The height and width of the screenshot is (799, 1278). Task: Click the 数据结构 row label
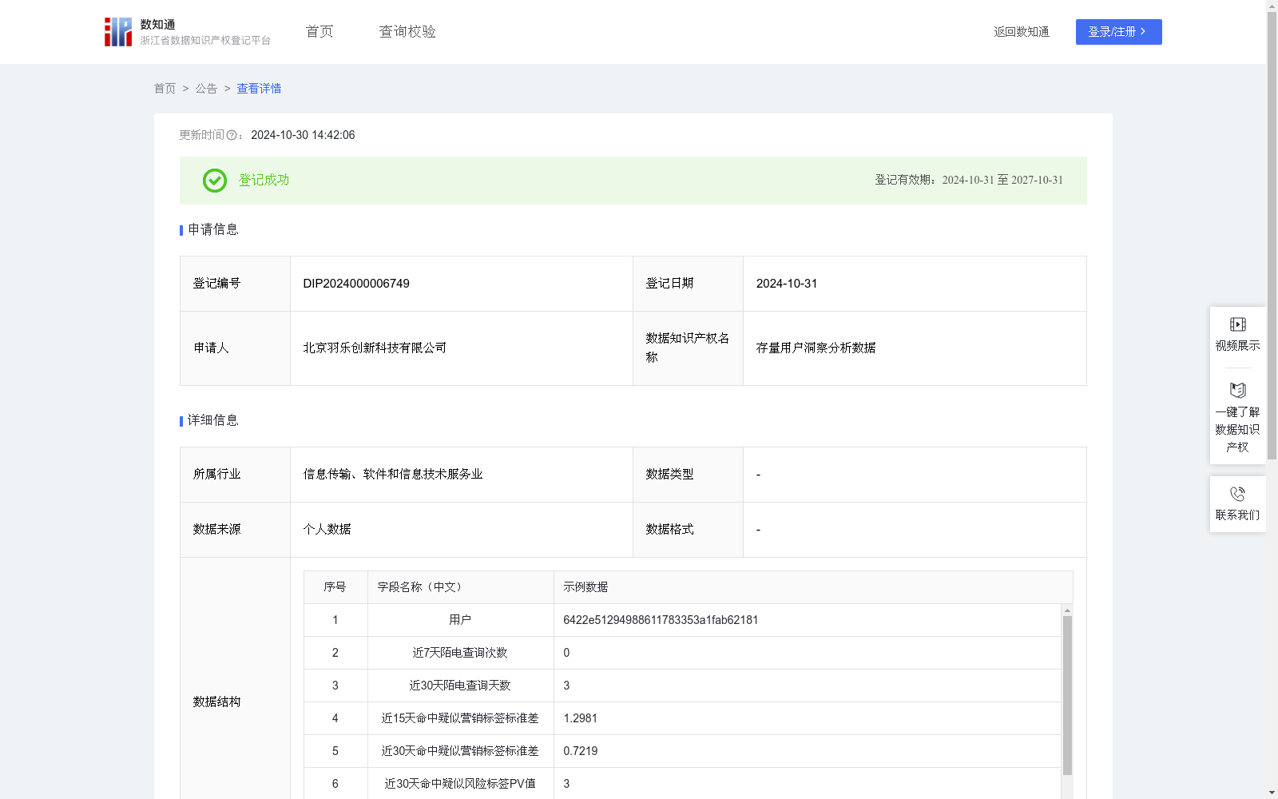[x=216, y=702]
